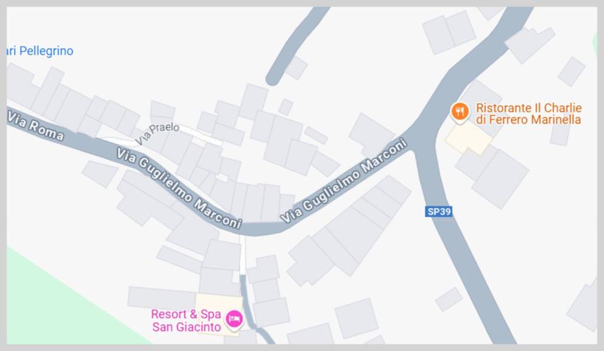This screenshot has height=351, width=604.
Task: Click the right Via Guglielmo Marconi label
Action: (x=344, y=181)
